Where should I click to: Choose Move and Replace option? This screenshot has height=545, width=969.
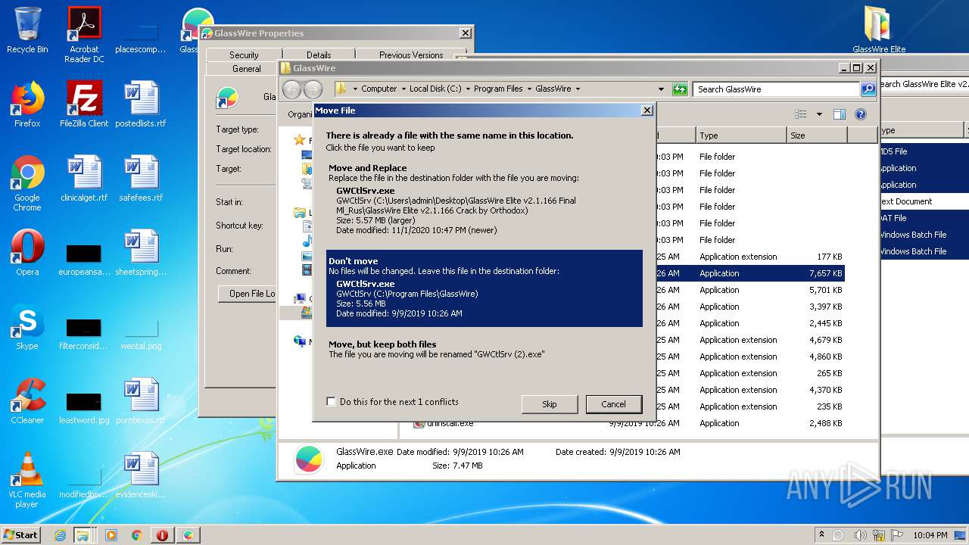484,198
